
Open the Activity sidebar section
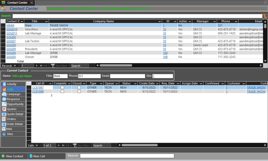coord(12,84)
